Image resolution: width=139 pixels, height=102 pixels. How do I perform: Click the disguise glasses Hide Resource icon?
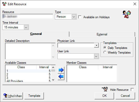tap(105, 89)
